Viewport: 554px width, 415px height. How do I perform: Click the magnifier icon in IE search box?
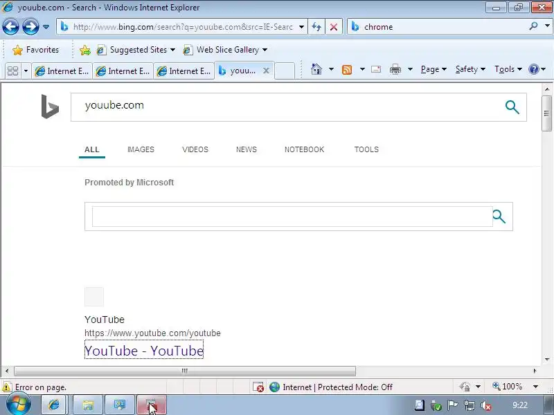tap(533, 26)
